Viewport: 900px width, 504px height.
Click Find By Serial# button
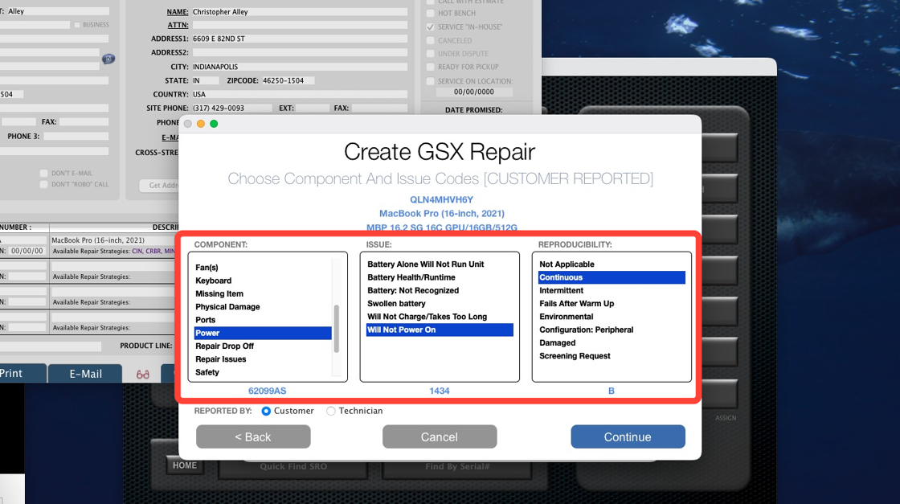(457, 466)
